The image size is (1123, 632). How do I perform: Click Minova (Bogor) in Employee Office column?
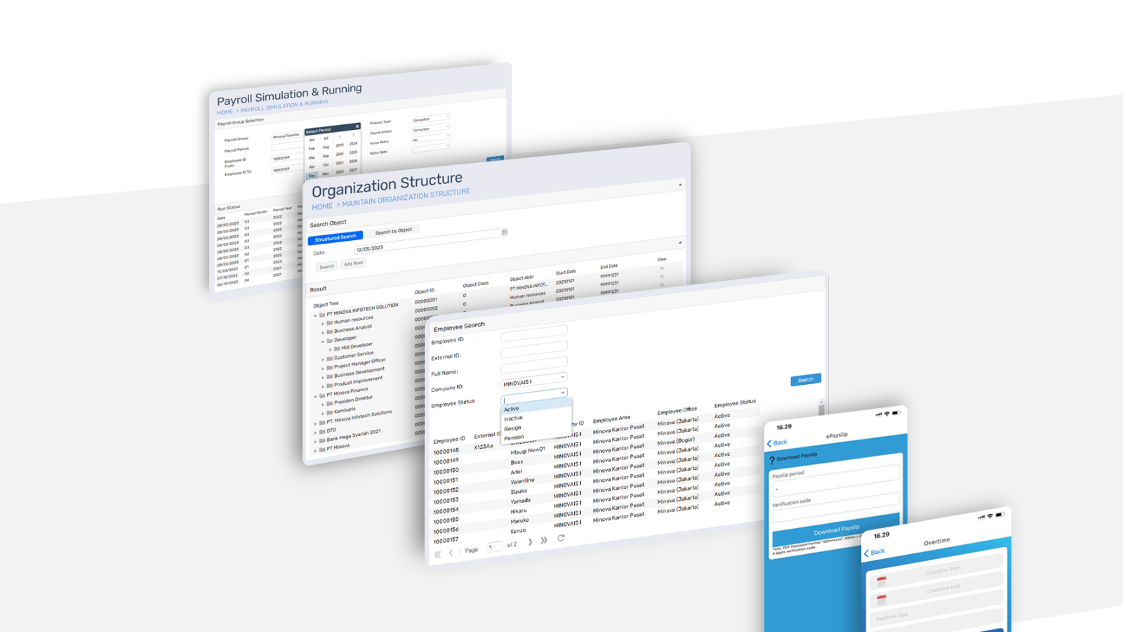(x=676, y=441)
